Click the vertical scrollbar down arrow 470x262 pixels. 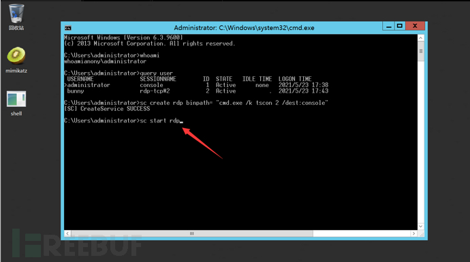421,227
